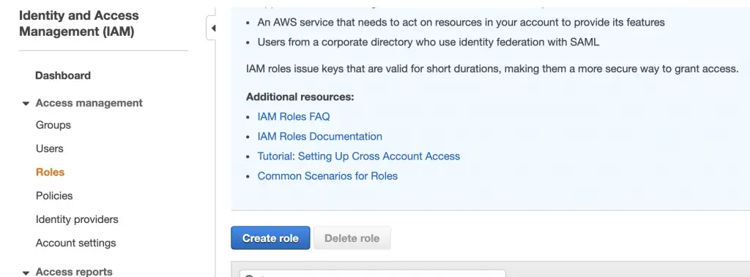Open Policies in the sidebar

(54, 196)
